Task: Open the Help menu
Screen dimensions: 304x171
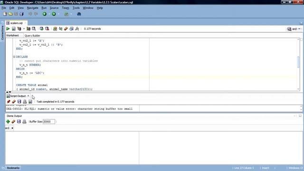Action: (x=100, y=8)
